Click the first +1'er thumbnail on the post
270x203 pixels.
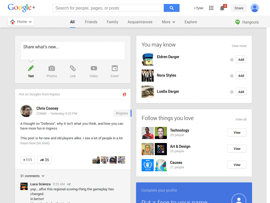point(96,160)
